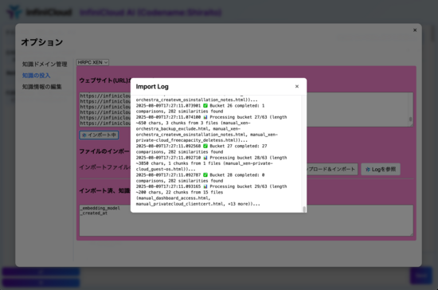Click 'Bucket 28 completed' log line

(200, 178)
